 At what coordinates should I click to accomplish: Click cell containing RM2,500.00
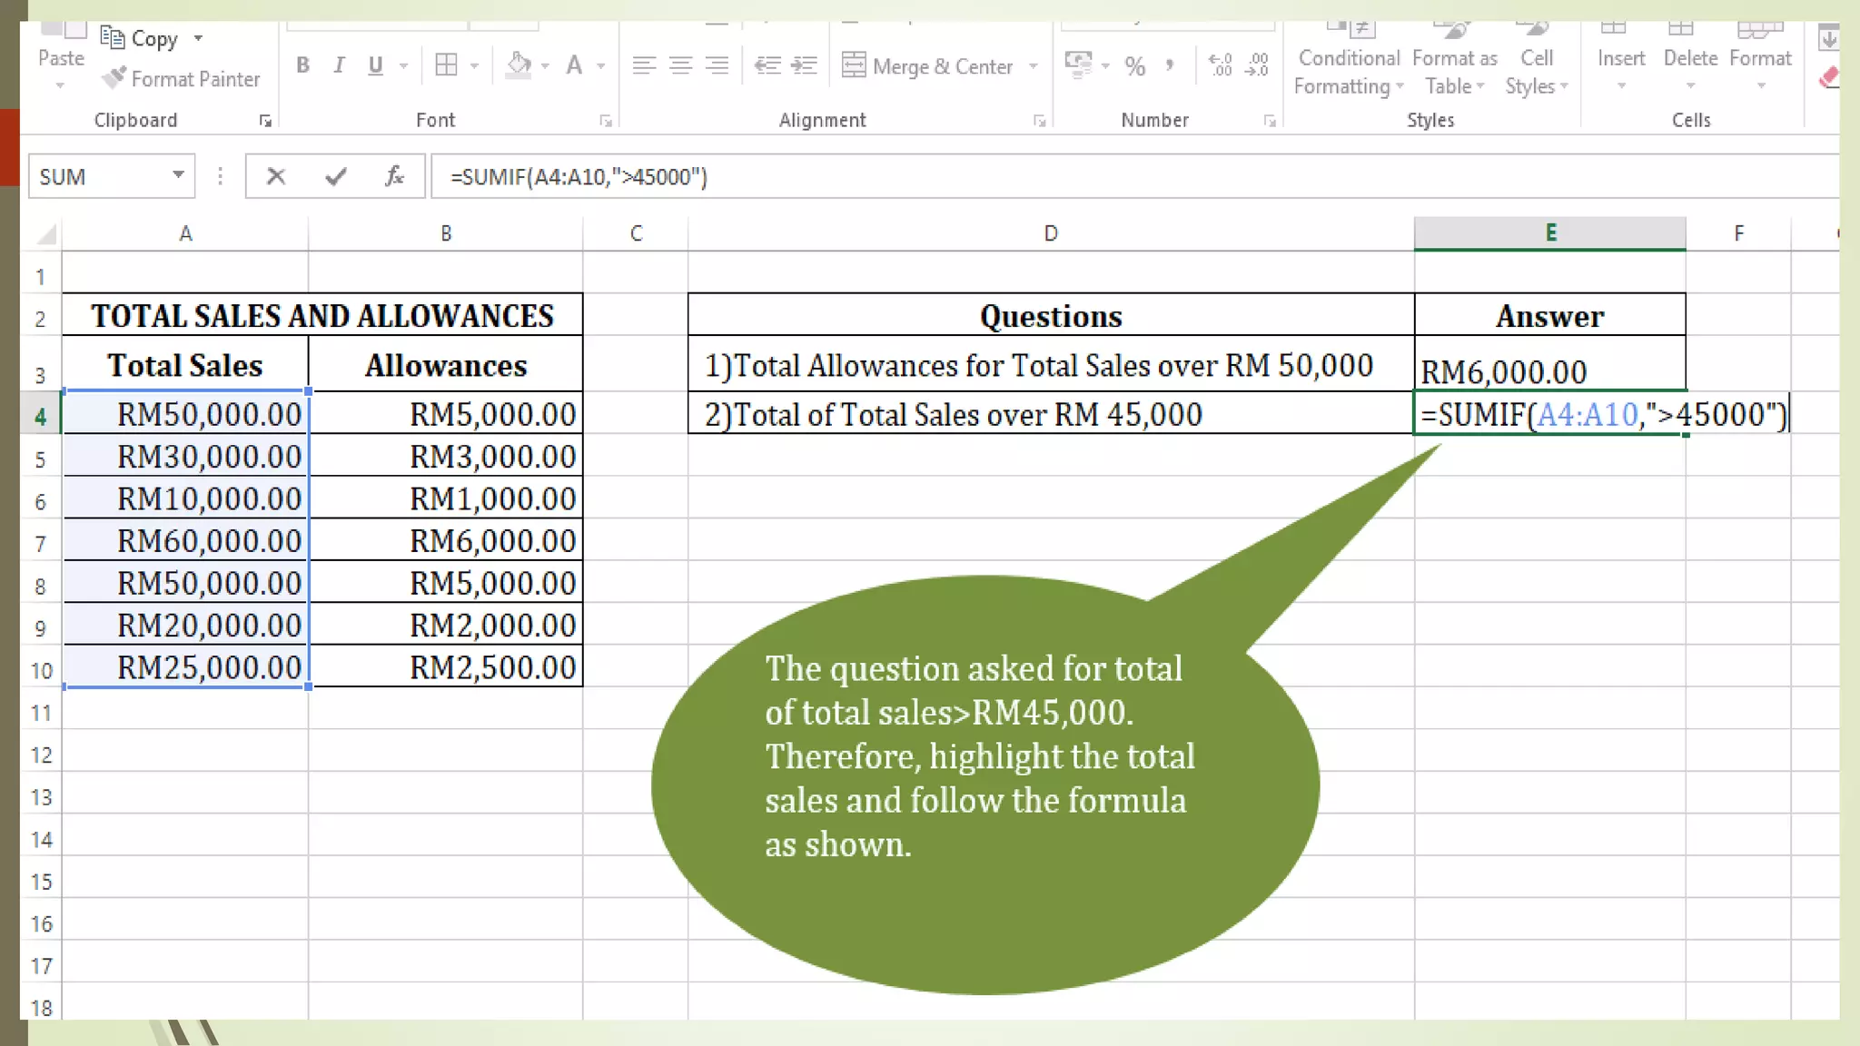click(x=446, y=667)
